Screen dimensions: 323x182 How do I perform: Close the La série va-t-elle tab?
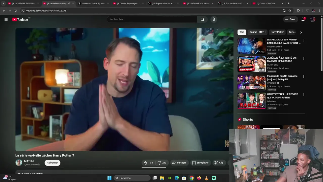73,4
